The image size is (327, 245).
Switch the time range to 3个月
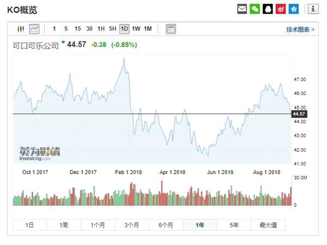pos(132,225)
